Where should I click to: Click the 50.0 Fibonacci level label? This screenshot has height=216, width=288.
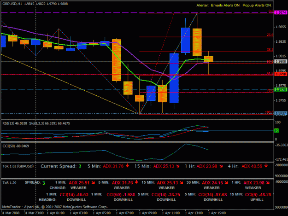click(x=270, y=61)
